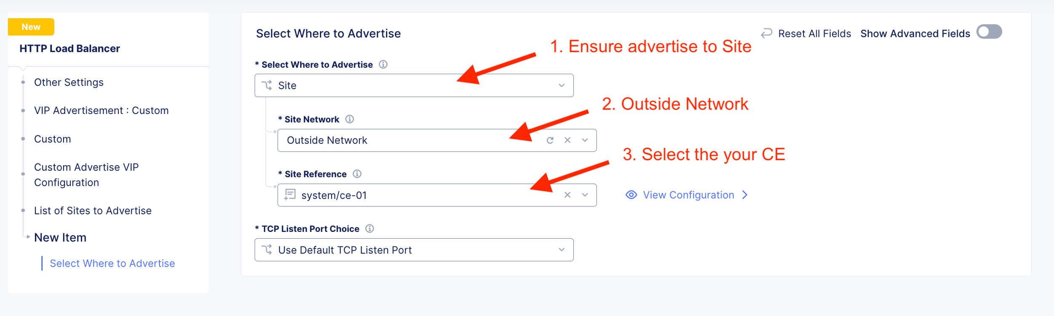Select List of Sites to Advertise

point(93,211)
